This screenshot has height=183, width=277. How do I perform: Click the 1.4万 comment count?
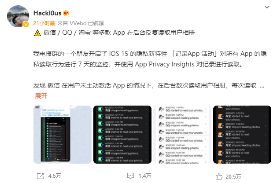(145, 176)
